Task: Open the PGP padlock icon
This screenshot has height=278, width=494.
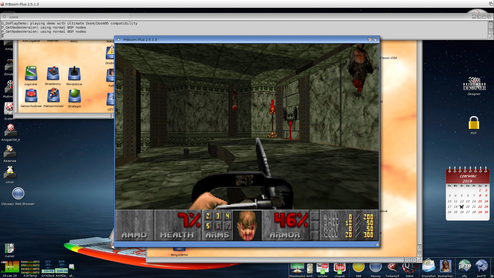Action: click(x=473, y=123)
